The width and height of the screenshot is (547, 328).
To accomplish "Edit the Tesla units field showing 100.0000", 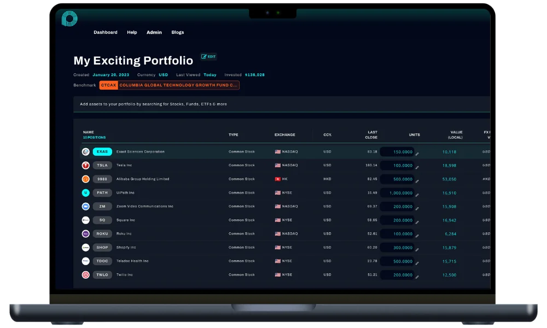I will pos(397,165).
